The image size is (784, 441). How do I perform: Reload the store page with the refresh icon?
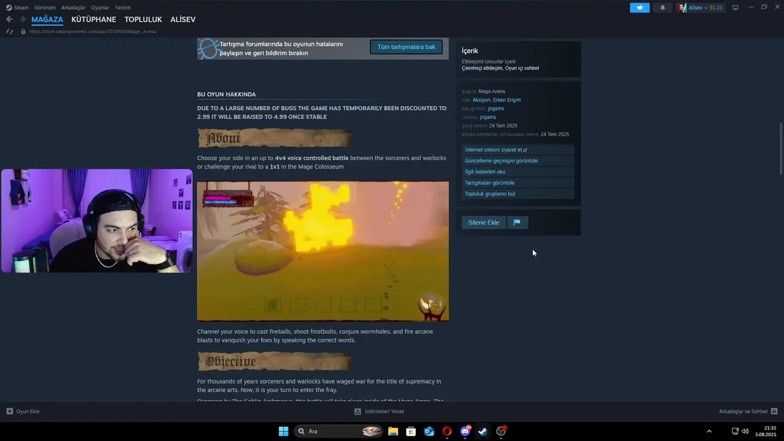click(x=9, y=31)
